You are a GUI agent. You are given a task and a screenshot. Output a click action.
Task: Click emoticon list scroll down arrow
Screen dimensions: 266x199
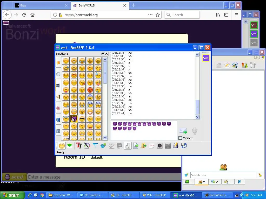105,138
